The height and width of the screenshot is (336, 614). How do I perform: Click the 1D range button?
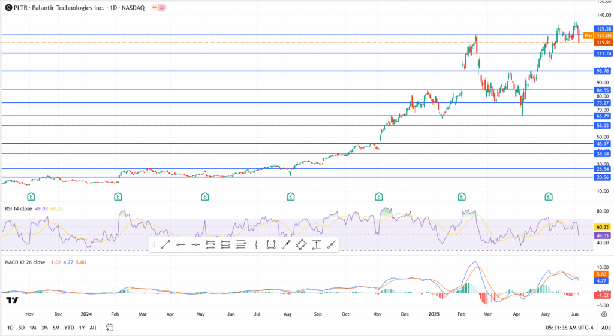click(10, 328)
